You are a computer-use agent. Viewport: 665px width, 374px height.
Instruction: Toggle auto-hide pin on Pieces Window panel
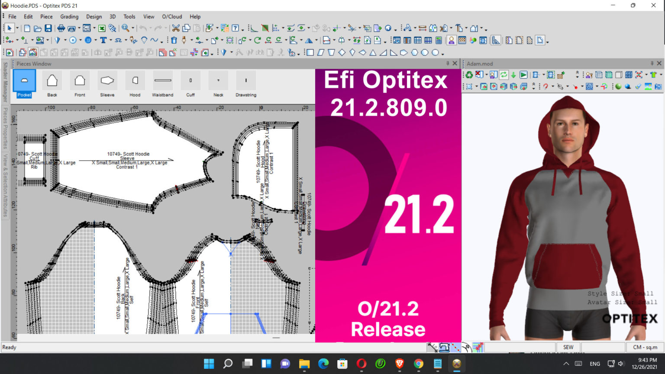(448, 63)
